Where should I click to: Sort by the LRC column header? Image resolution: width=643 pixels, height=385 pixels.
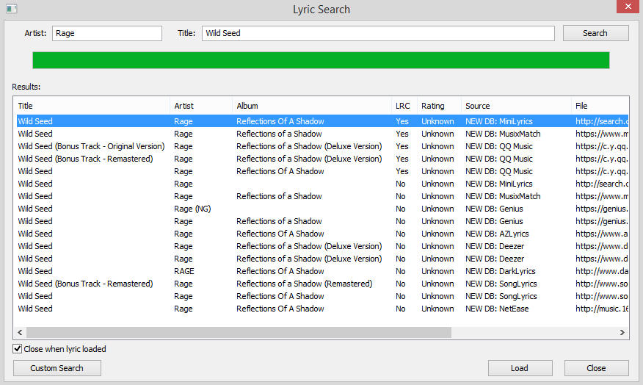click(403, 106)
